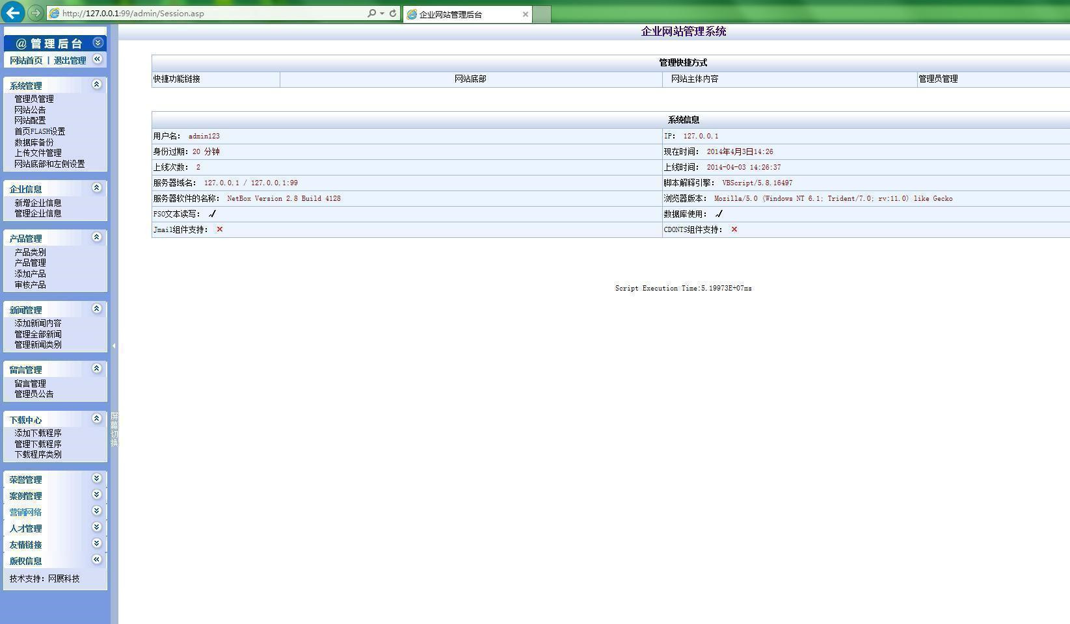Click 技术支持: 网展科技 footer text

pos(44,578)
